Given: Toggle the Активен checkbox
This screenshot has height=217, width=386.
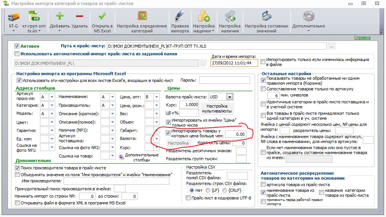Looking at the screenshot, I should pos(17,46).
